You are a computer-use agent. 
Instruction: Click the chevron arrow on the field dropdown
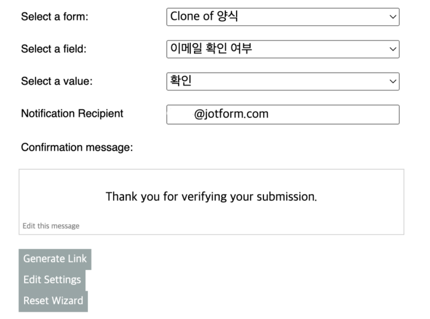click(393, 49)
